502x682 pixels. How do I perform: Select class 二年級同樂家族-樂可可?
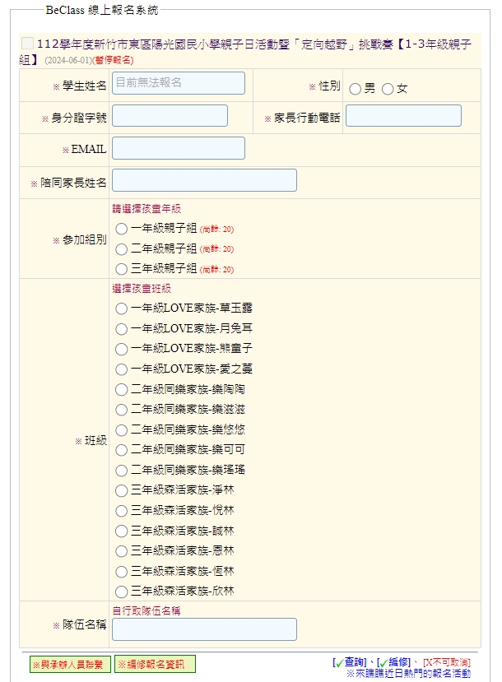pyautogui.click(x=121, y=450)
